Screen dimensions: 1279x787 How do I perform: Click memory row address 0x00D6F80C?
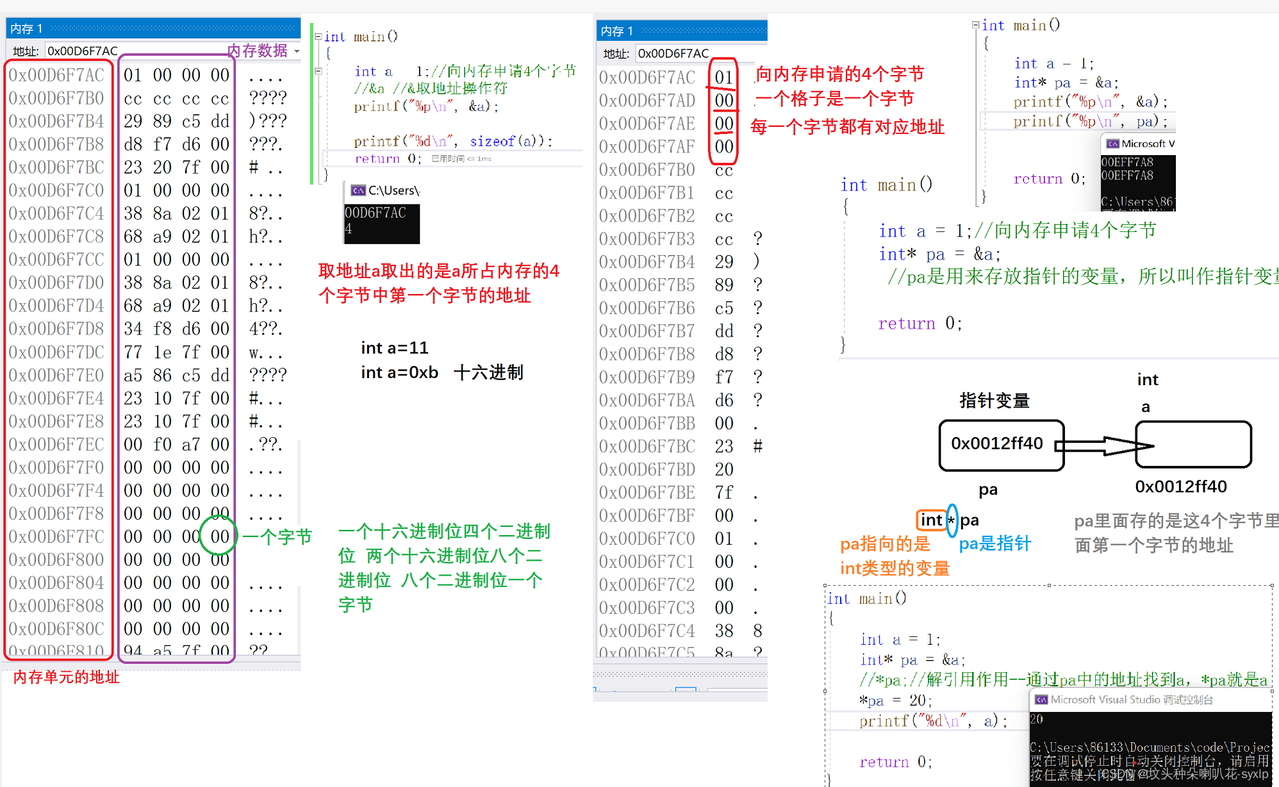coord(56,629)
